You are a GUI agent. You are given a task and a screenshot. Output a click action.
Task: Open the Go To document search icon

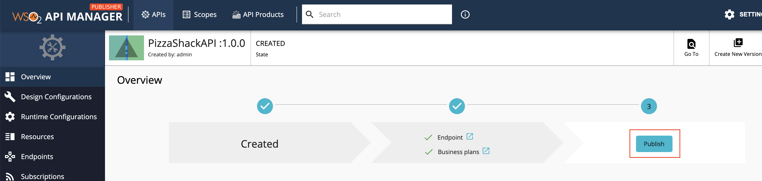691,43
